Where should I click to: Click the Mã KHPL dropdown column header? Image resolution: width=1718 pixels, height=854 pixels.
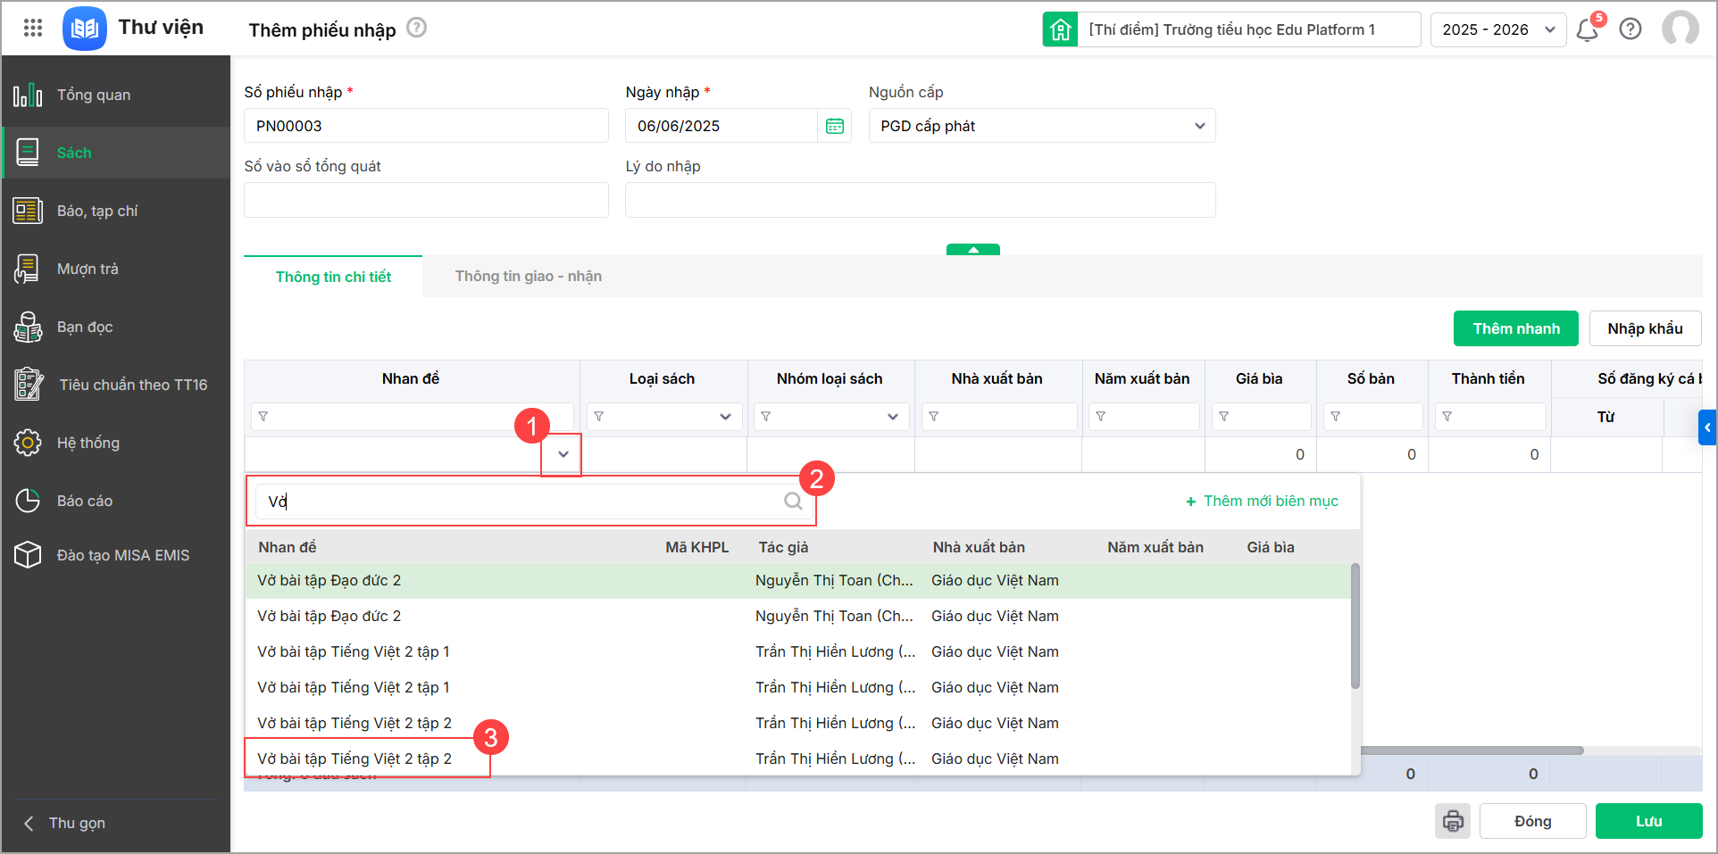(697, 548)
